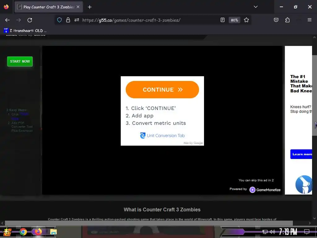Click the green START NOW button
This screenshot has width=317, height=238.
[x=20, y=61]
